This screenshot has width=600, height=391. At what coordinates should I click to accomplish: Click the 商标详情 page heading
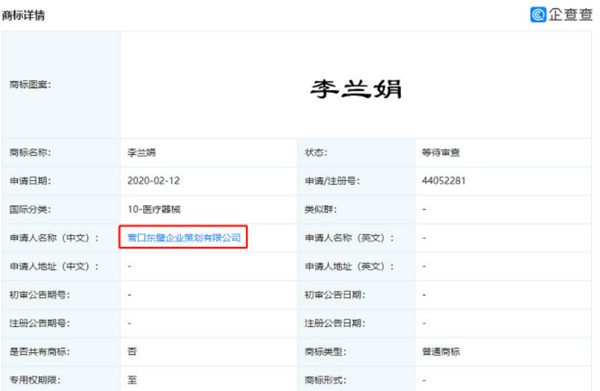click(x=23, y=15)
